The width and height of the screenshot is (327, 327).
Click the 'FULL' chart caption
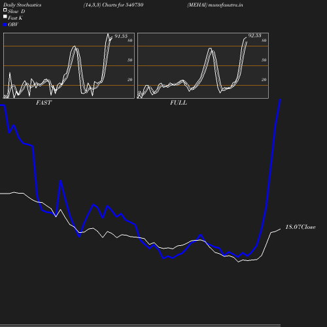coord(179,103)
